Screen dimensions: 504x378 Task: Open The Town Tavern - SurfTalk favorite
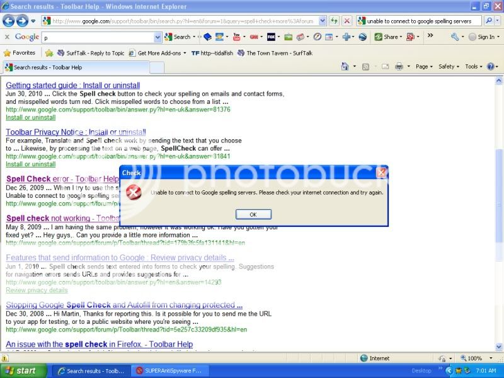tap(275, 54)
